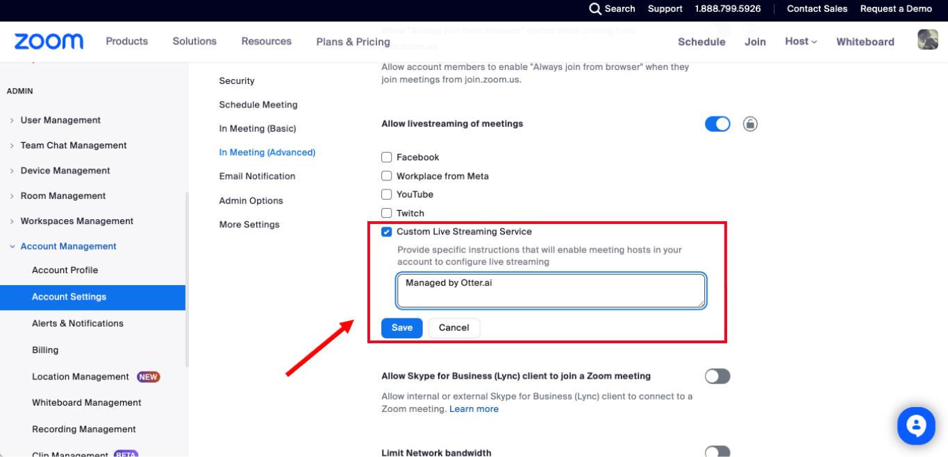Jump to In Meeting (Basic) settings

(x=258, y=128)
